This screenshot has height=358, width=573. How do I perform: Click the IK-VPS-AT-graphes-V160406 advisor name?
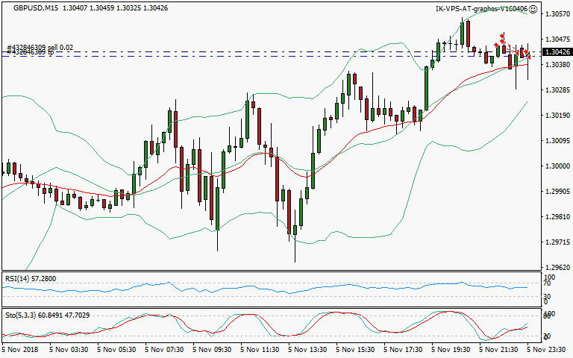pos(482,9)
